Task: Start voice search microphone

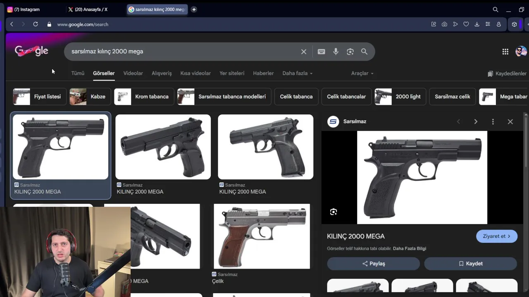Action: pyautogui.click(x=336, y=52)
